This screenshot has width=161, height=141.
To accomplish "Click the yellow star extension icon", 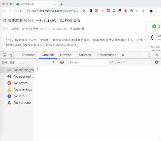I will click(103, 11).
